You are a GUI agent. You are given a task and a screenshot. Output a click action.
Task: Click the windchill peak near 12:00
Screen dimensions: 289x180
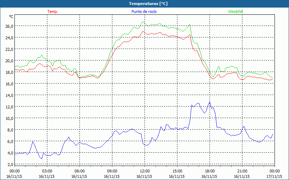tap(143, 22)
